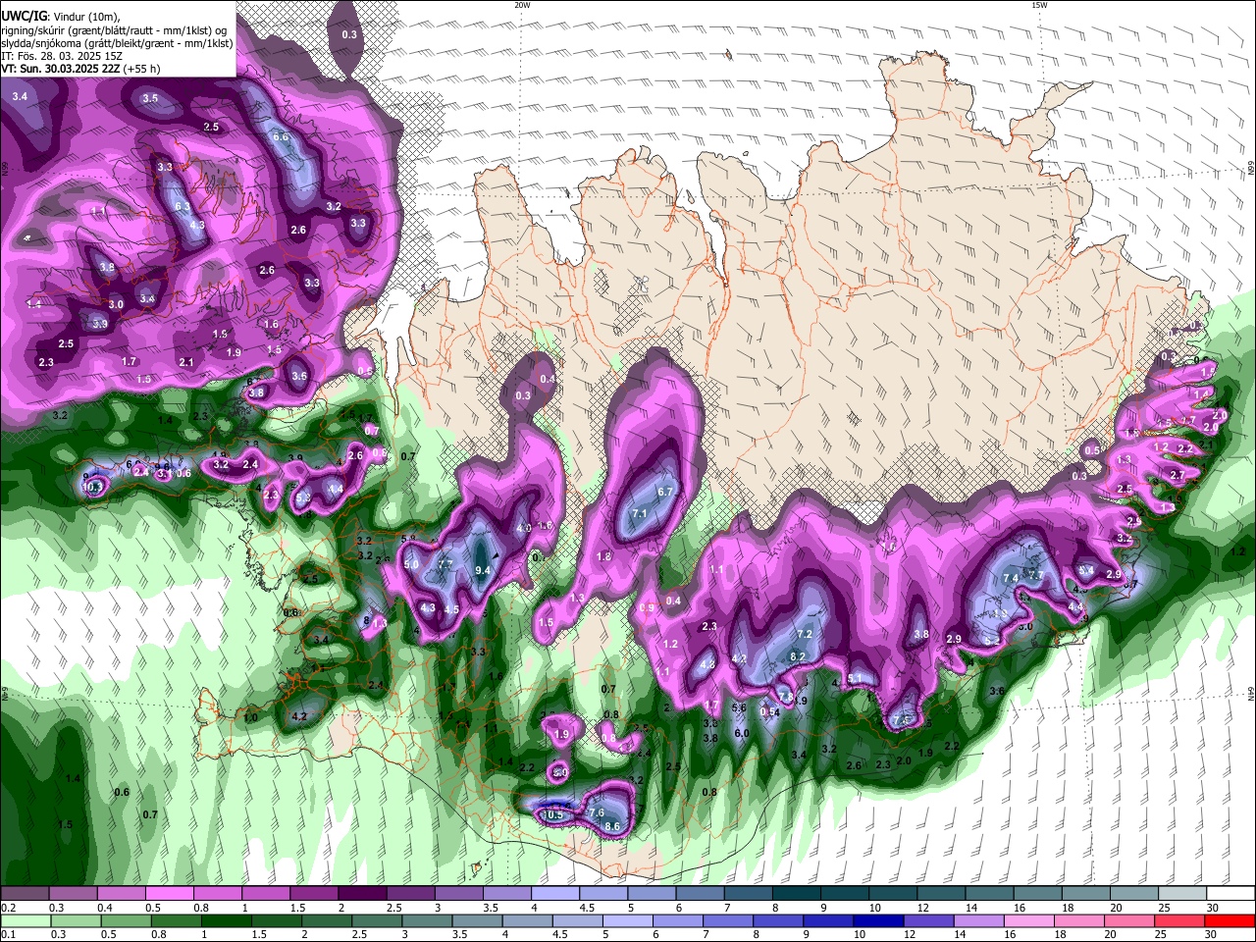
Task: Click the 6.0 rain value in the green area
Action: 742,734
